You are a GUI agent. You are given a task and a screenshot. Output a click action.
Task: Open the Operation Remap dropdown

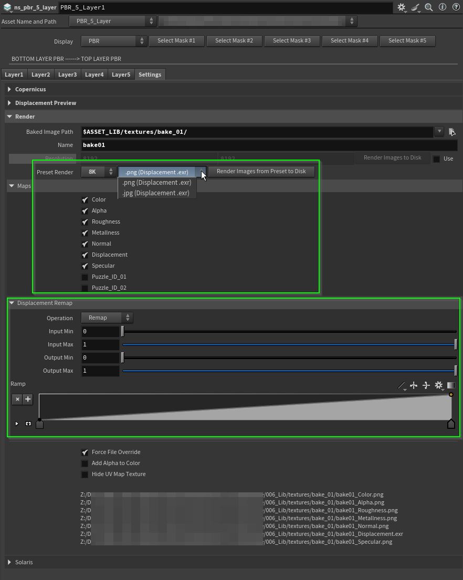coord(107,318)
